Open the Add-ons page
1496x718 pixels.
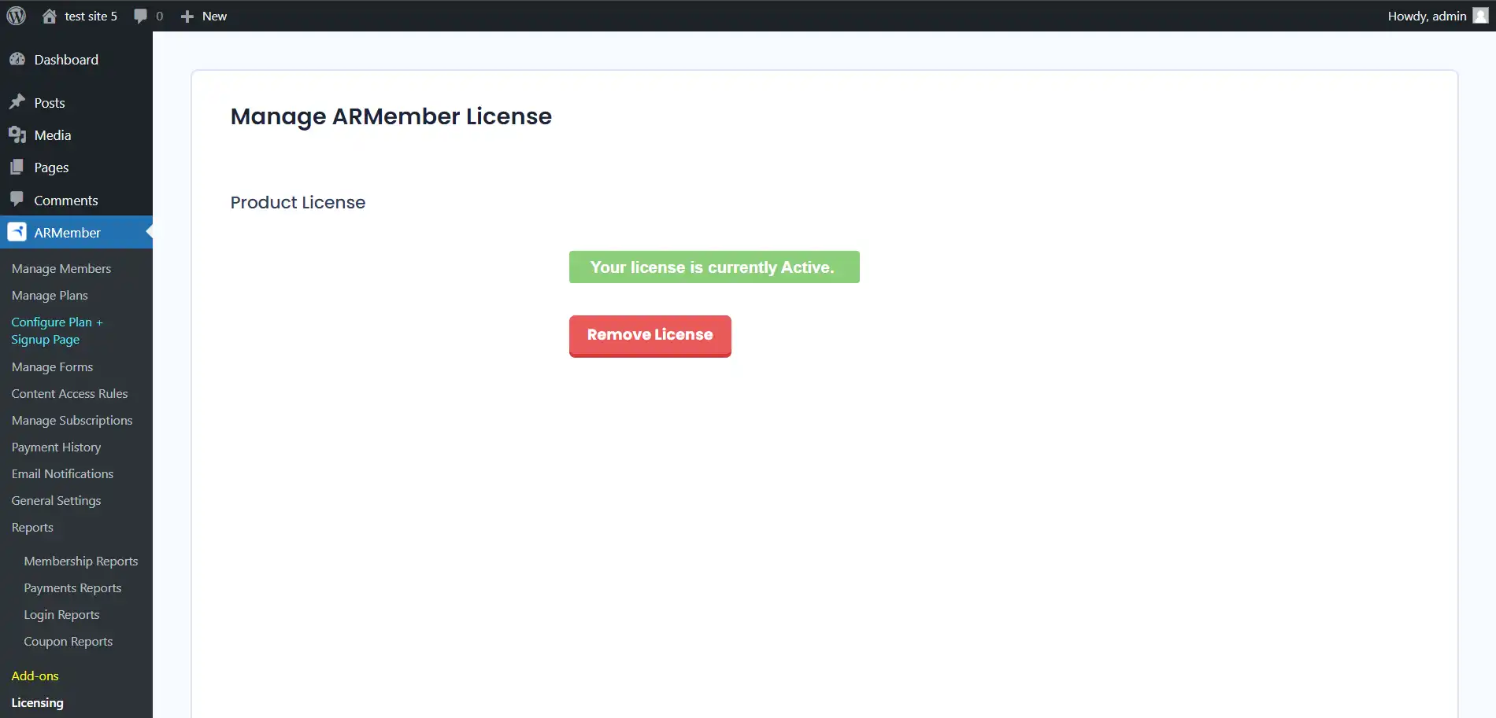tap(35, 676)
